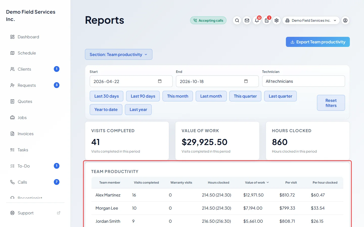Screen dimensions: 364x227
Task: Click Alex Martinez in the table
Action: 108,195
